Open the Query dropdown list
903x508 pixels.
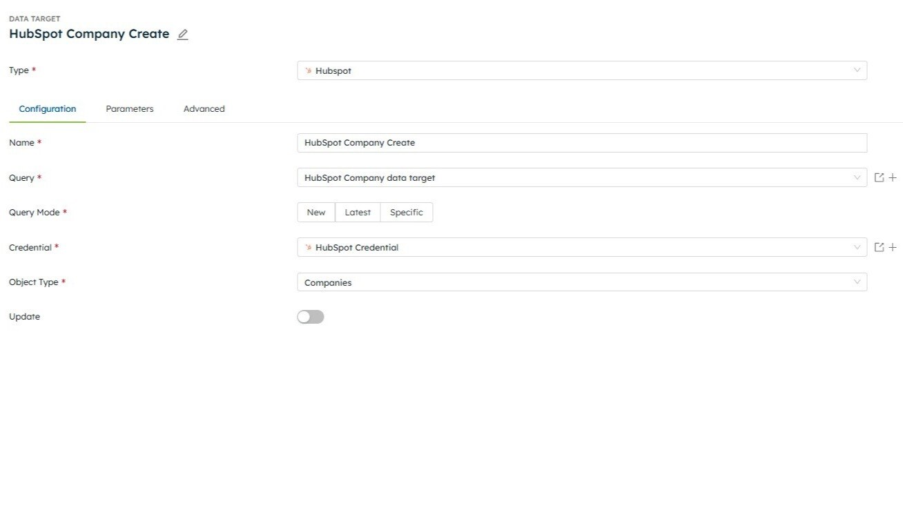point(857,177)
